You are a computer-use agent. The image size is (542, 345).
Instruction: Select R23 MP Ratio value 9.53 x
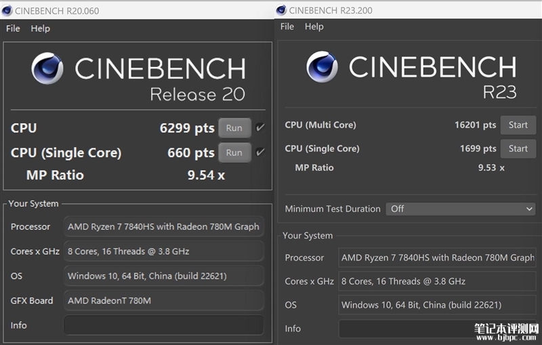coord(491,167)
